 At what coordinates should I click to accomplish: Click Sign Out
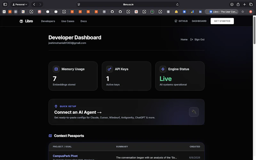coord(197,40)
